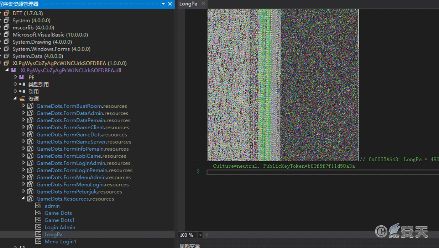Click the PE node icon
The image size is (439, 248).
22,77
